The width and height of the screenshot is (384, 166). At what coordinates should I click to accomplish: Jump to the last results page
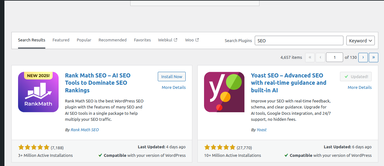(374, 57)
